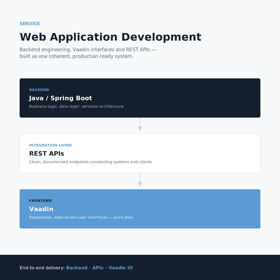Select the Vaadin card title
Image resolution: width=280 pixels, height=280 pixels.
pyautogui.click(x=41, y=209)
